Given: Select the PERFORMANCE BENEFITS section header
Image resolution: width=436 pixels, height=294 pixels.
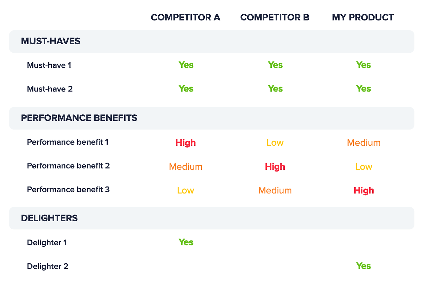Looking at the screenshot, I should pyautogui.click(x=212, y=118).
